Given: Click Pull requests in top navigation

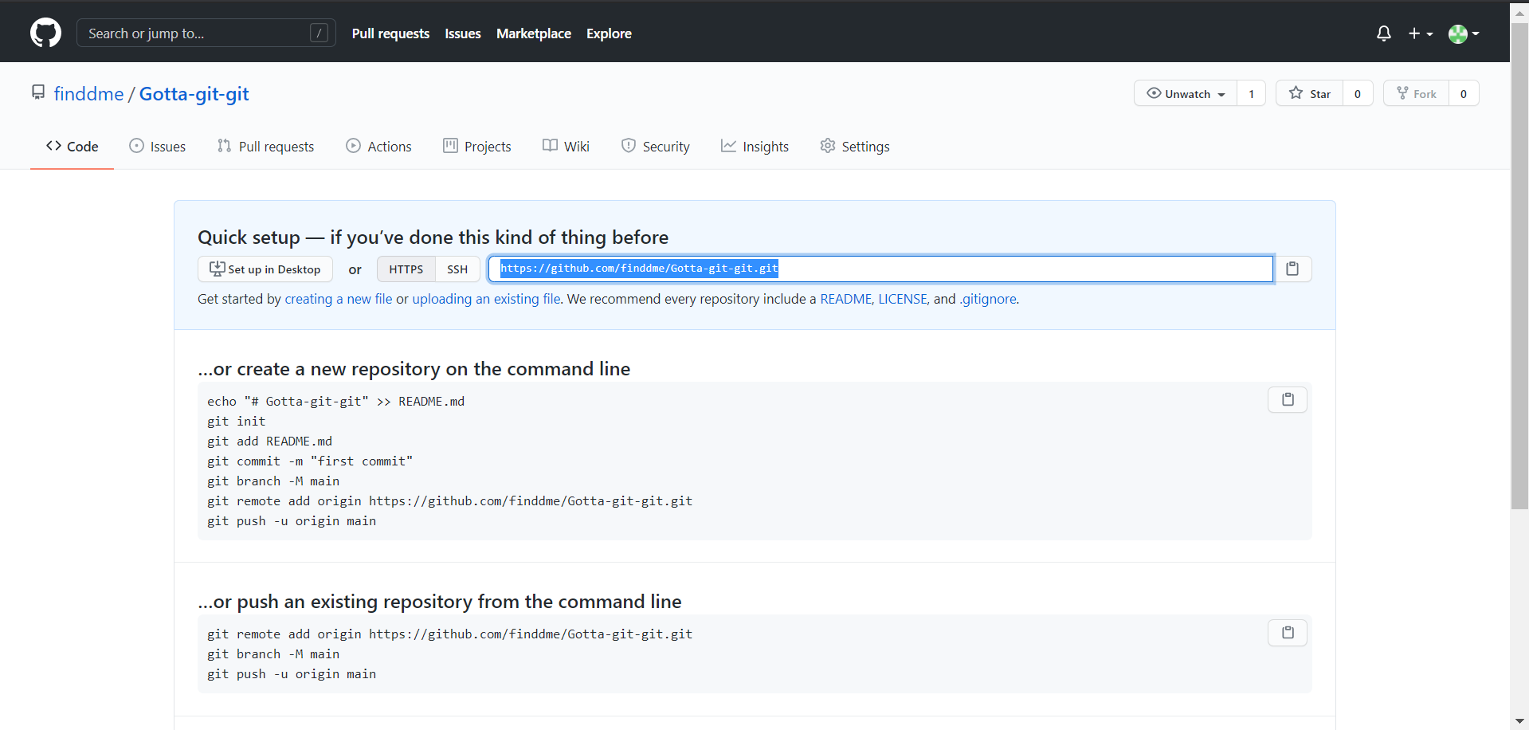Looking at the screenshot, I should pyautogui.click(x=390, y=33).
